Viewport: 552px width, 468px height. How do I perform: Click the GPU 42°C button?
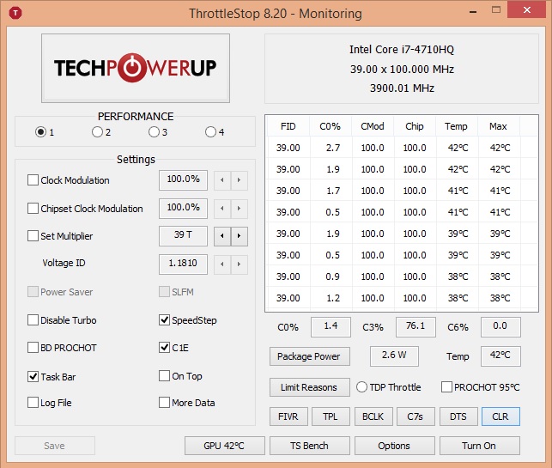pos(225,446)
